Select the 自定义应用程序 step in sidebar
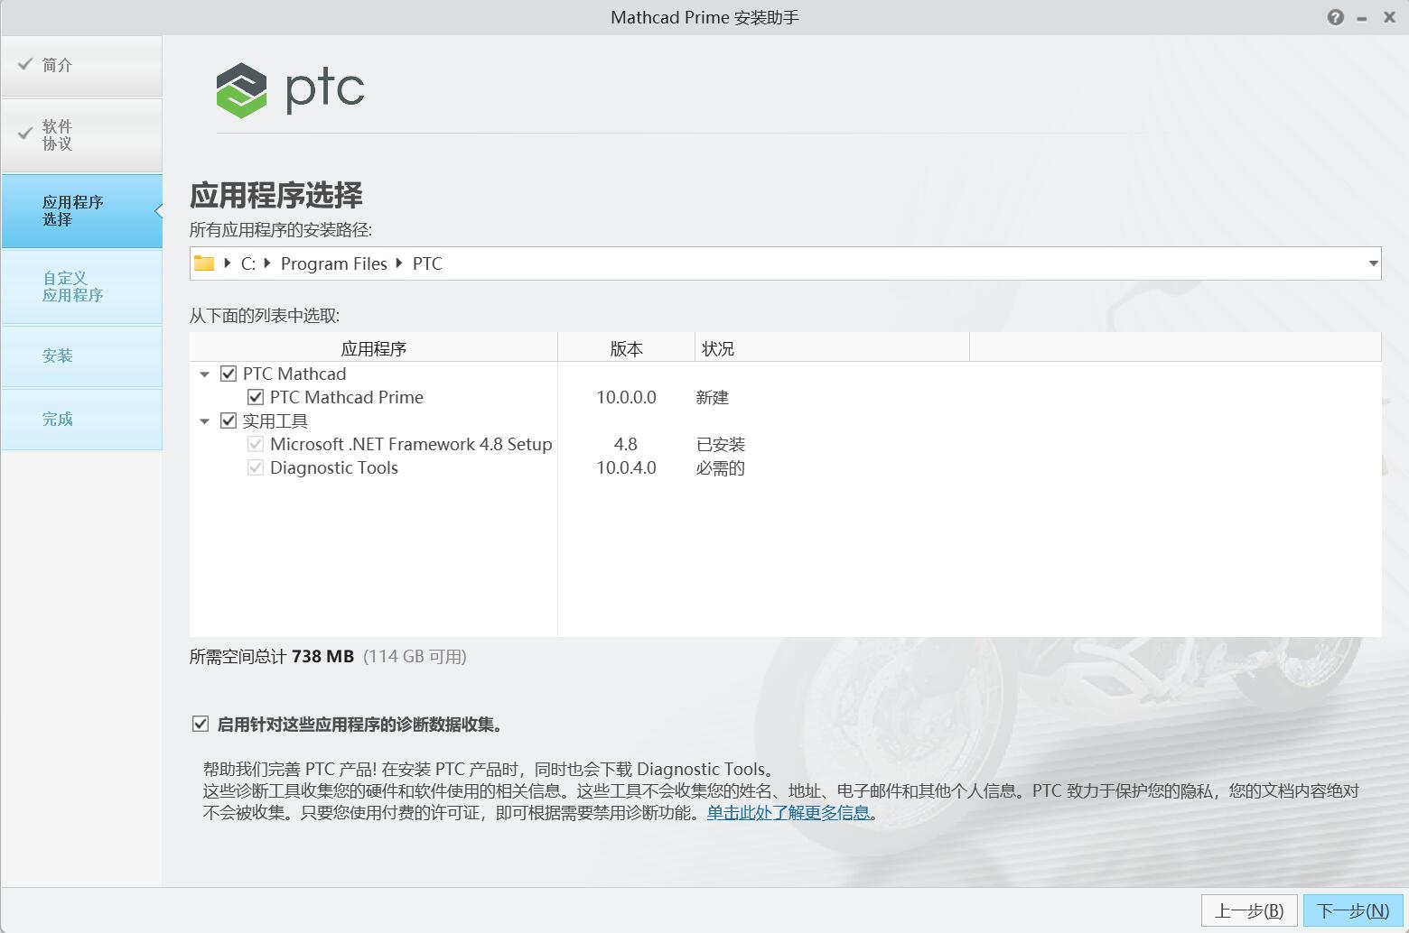Screen dimensions: 1409x933 pos(72,286)
